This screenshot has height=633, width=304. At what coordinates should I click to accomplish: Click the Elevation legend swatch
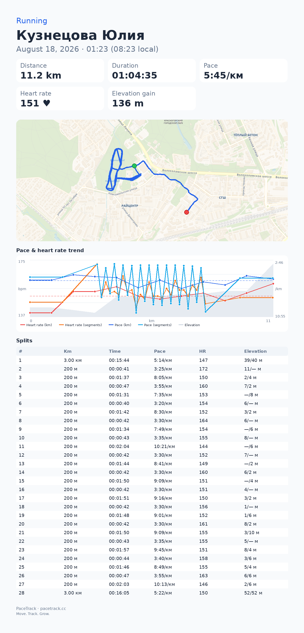[x=181, y=325]
